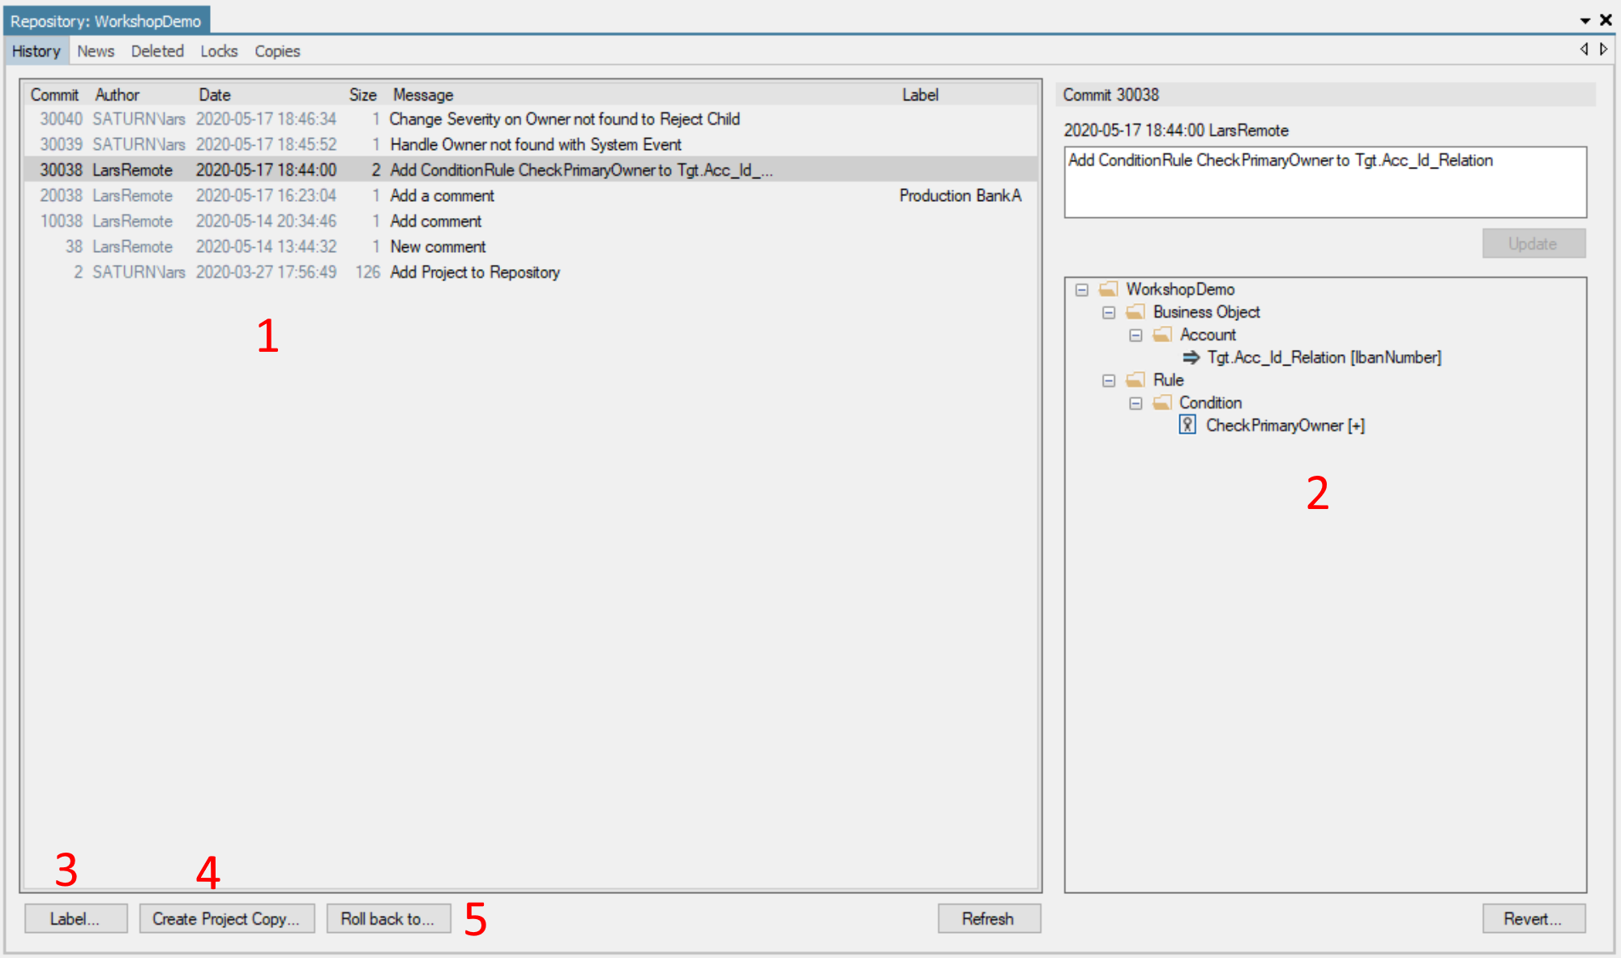
Task: Open the Locks tab
Action: [x=219, y=50]
